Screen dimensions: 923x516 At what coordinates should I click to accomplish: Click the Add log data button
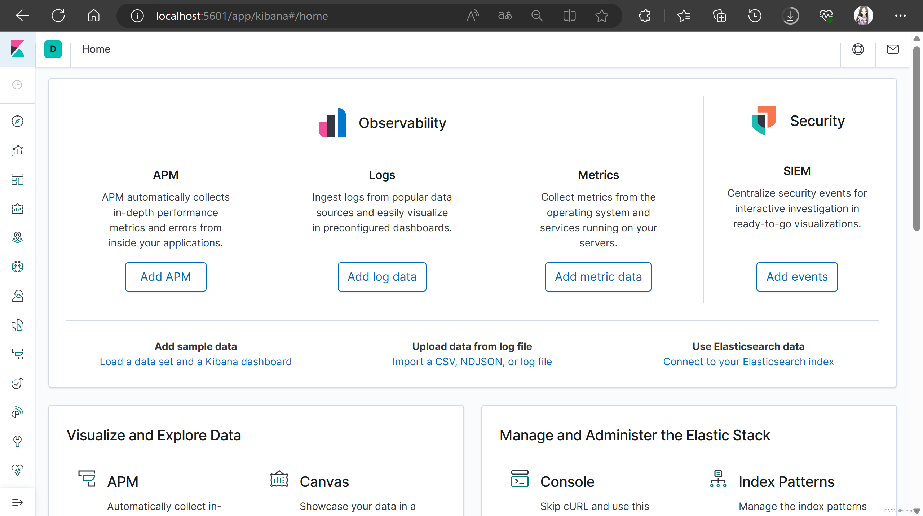[x=382, y=277]
